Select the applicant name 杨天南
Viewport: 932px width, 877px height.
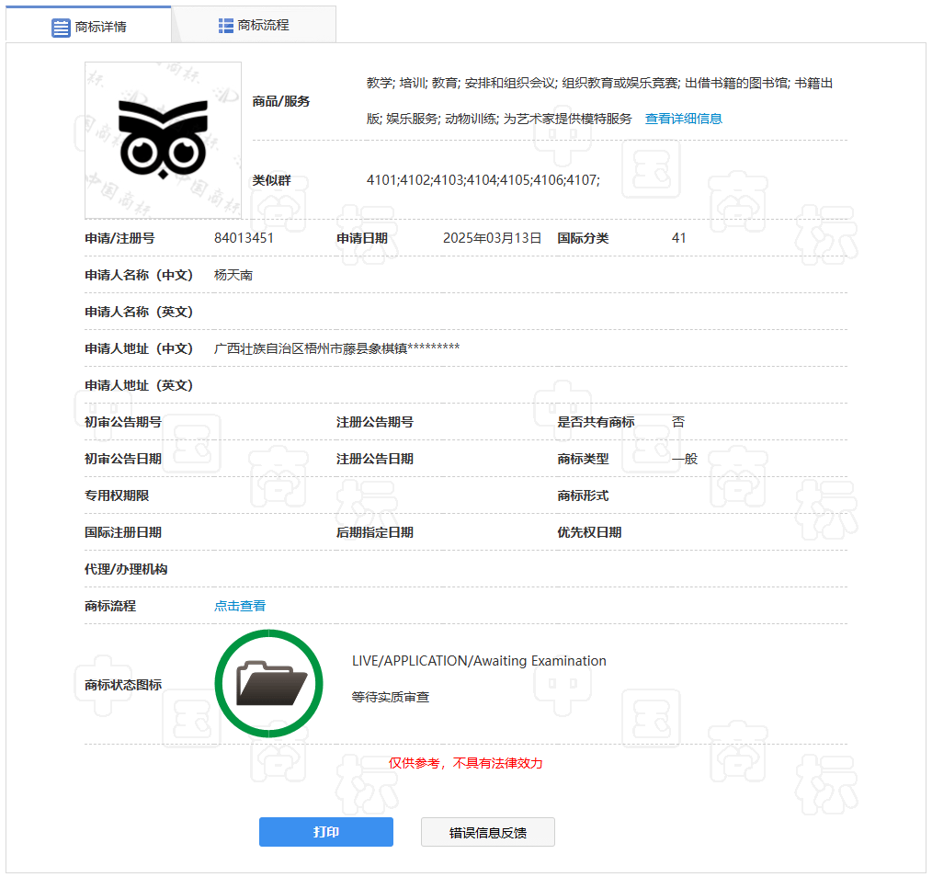pyautogui.click(x=233, y=275)
